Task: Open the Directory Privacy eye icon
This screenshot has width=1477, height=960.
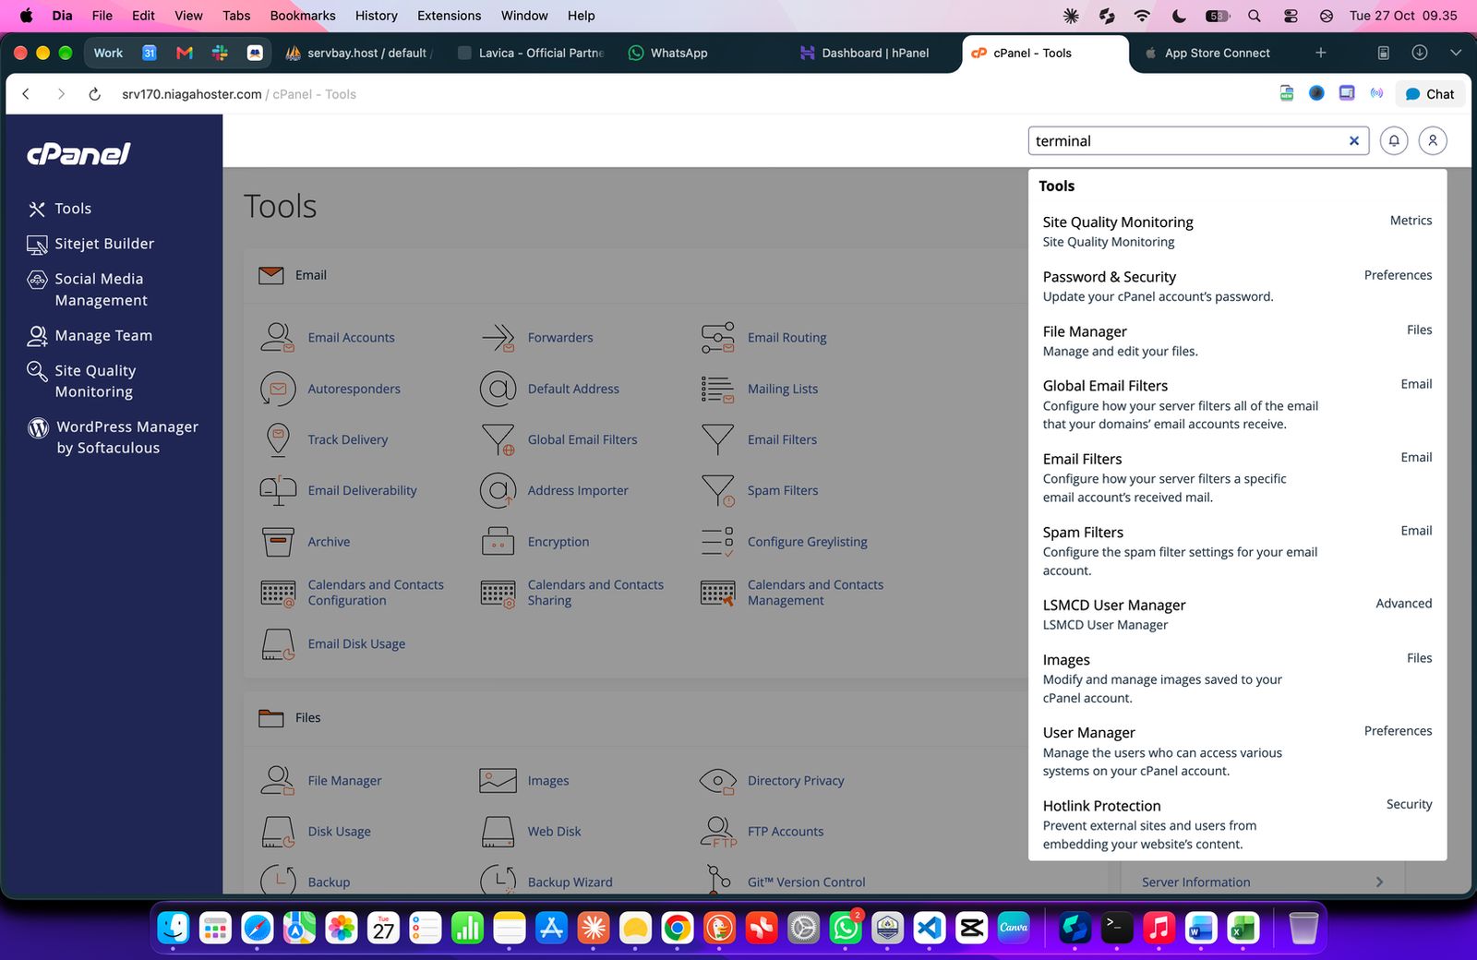Action: 717,781
